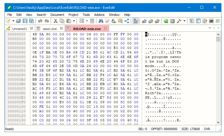224x136 pixels.
Task: Click the Find binoculars icon
Action: pos(101,21)
